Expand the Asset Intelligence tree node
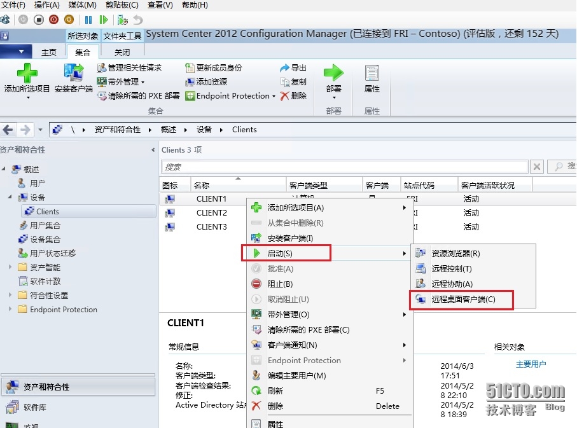This screenshot has width=577, height=428. (x=10, y=266)
